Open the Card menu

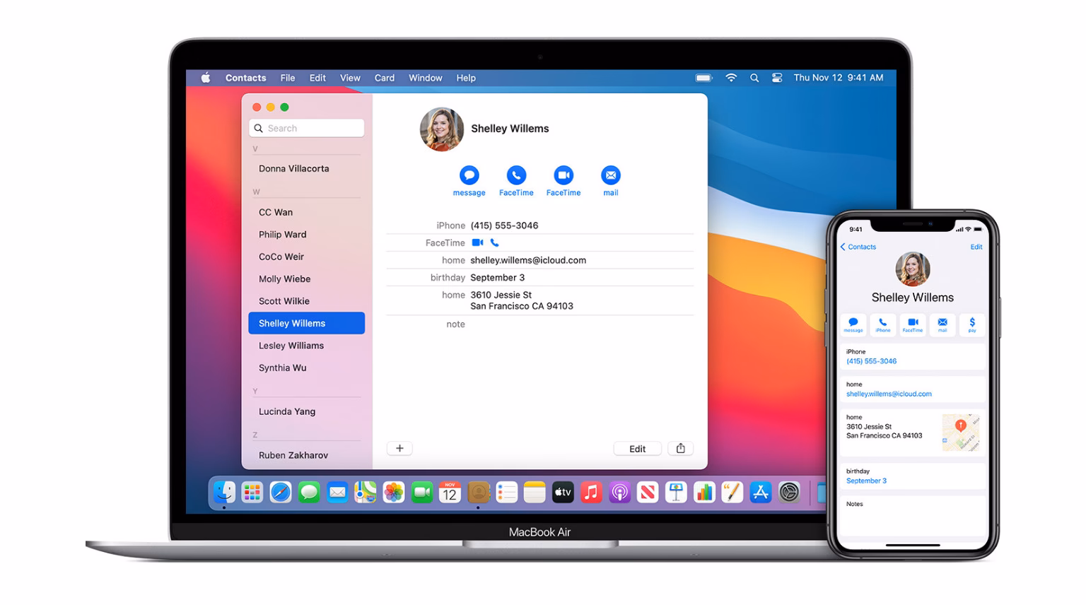click(384, 78)
